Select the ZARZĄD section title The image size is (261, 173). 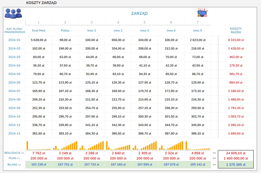[139, 13]
